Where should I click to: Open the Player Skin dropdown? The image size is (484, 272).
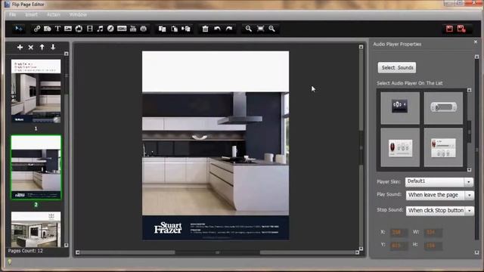tap(469, 182)
